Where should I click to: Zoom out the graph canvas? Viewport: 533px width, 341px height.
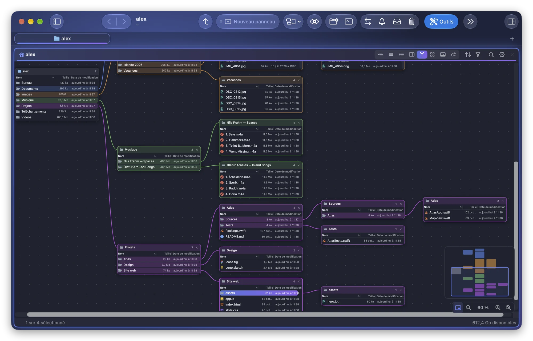468,307
